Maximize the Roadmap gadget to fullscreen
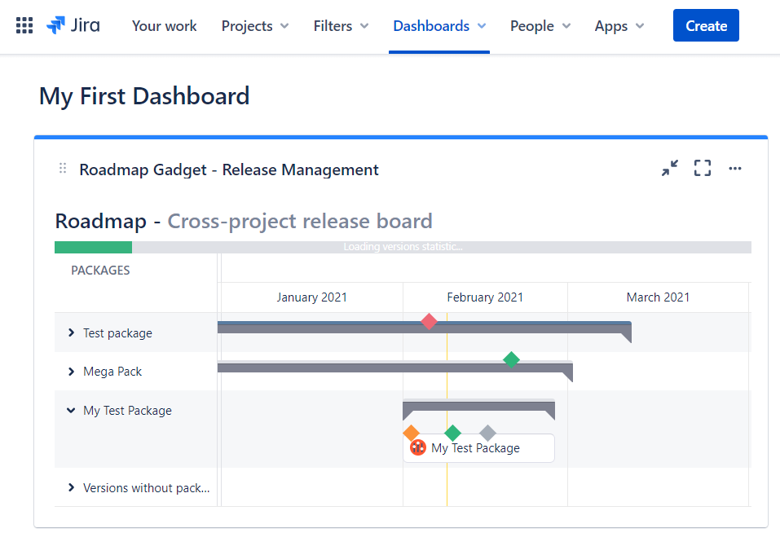Screen dimensions: 780x546 (x=703, y=168)
